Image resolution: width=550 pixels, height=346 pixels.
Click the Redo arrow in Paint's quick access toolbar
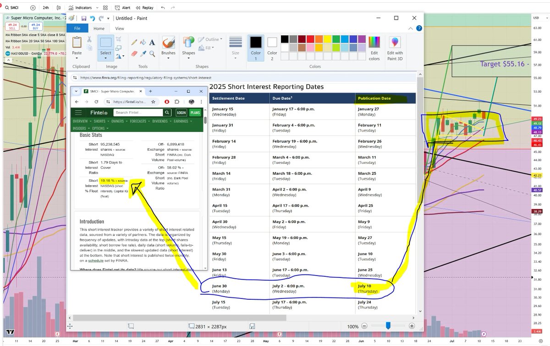100,18
